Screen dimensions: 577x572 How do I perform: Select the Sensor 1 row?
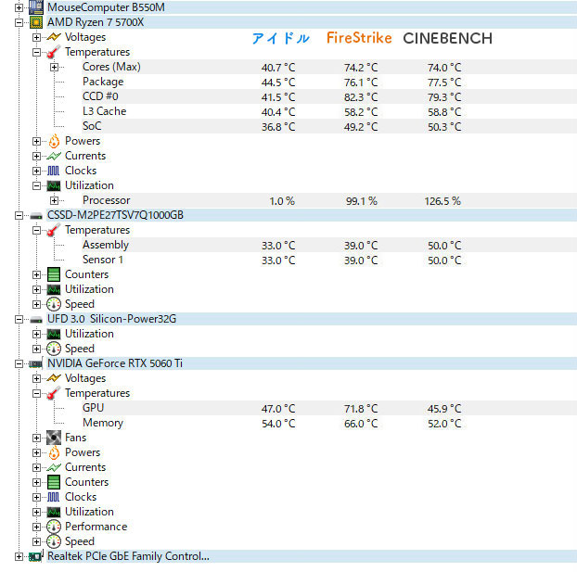(x=329, y=260)
